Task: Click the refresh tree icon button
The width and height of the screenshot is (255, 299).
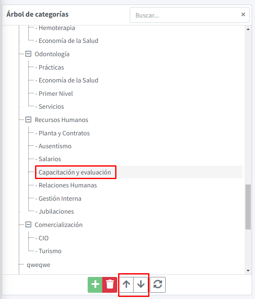Action: [158, 284]
